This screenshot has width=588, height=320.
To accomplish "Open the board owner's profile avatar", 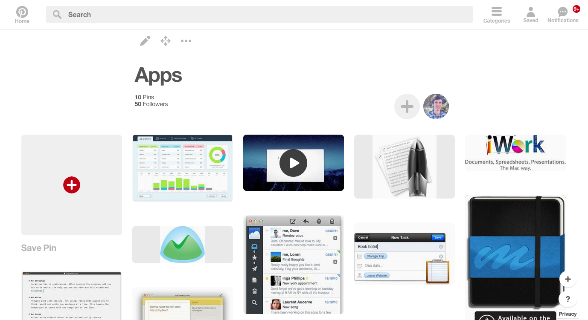I will (x=436, y=107).
